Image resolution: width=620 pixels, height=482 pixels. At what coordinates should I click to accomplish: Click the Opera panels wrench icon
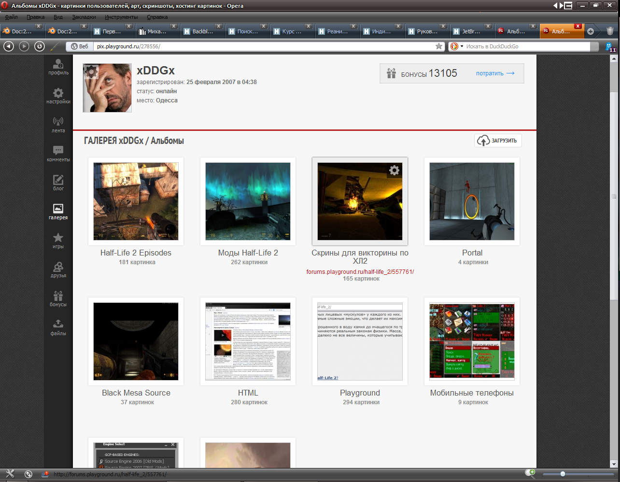(x=10, y=474)
